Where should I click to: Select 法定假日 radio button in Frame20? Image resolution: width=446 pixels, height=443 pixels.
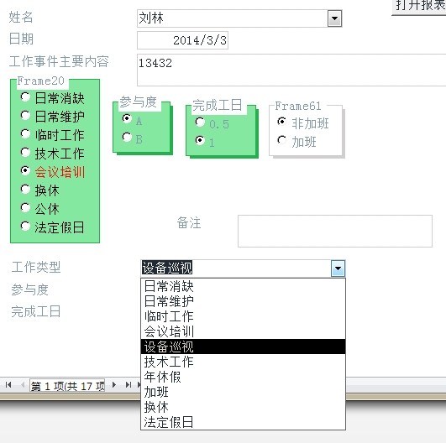pos(25,227)
